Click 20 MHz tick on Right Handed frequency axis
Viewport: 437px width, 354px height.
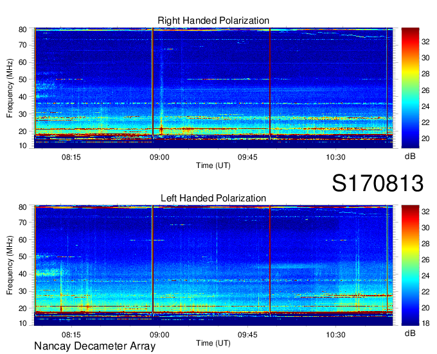coord(22,131)
